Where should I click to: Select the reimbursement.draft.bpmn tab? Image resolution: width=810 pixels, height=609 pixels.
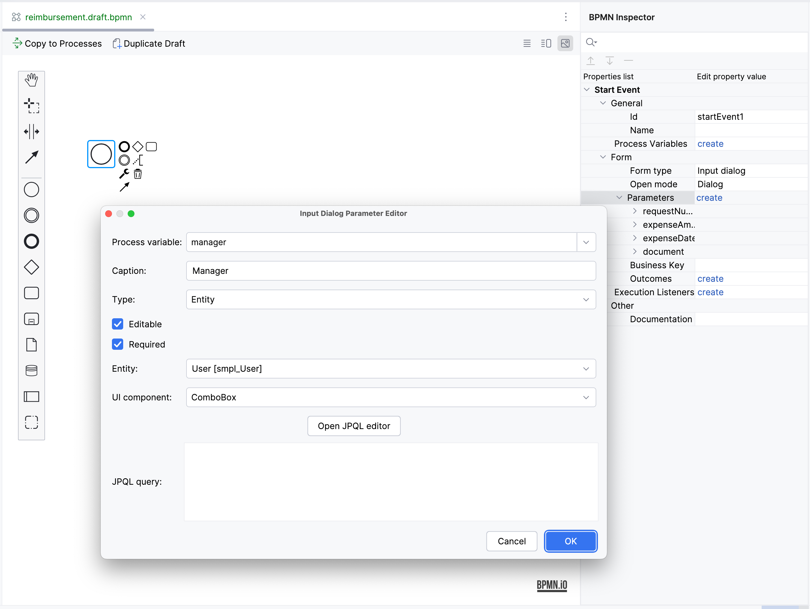coord(78,17)
